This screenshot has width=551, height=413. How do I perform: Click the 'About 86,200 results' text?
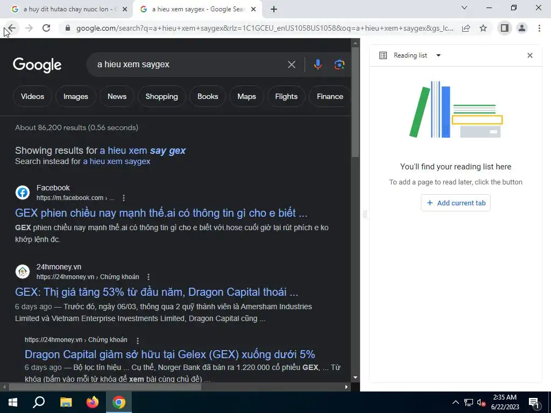(76, 128)
